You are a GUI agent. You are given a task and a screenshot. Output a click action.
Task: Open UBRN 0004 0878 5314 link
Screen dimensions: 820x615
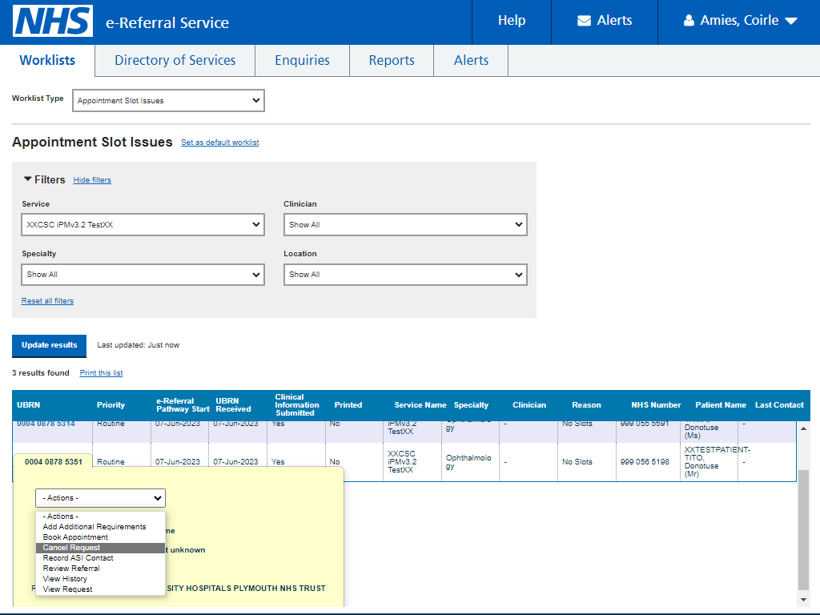[x=46, y=424]
